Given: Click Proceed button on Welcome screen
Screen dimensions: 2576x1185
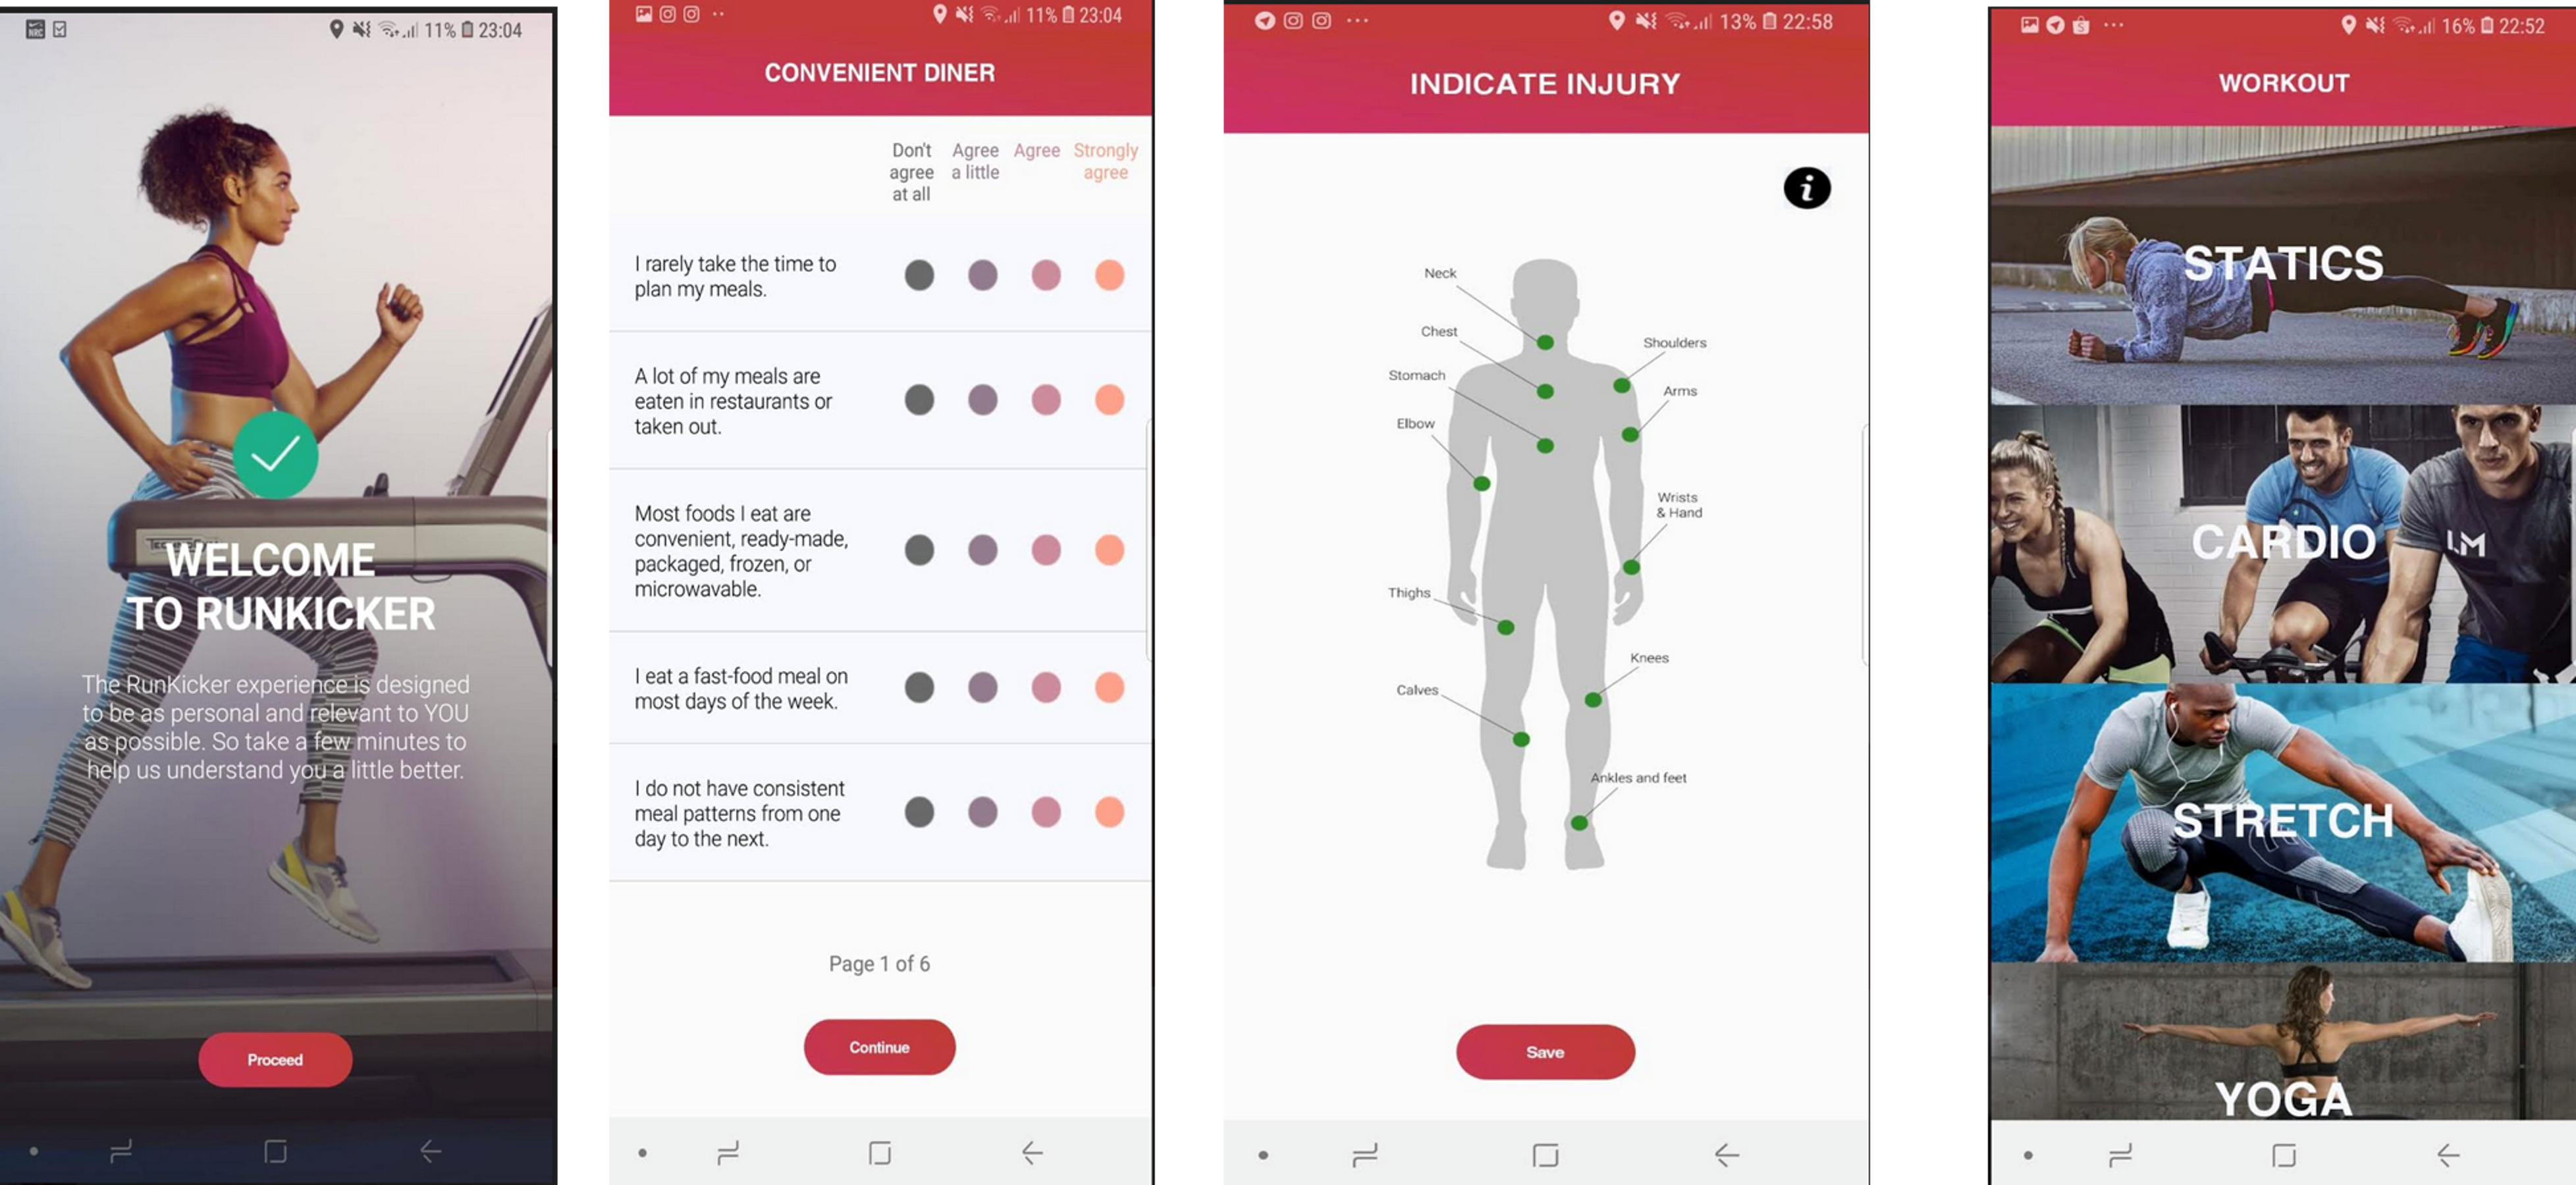Looking at the screenshot, I should pos(275,1060).
